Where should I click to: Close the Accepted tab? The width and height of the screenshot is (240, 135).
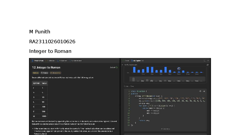click(x=143, y=61)
